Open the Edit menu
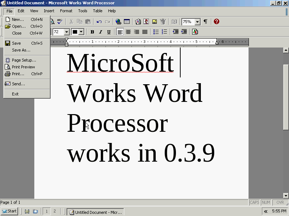Viewport: 289px width, 216px height. click(x=21, y=11)
